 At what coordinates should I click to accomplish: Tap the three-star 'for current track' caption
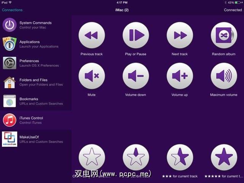click(180, 176)
